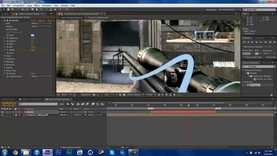This screenshot has height=156, width=277.
Task: Expand the Taper property group
Action: pyautogui.click(x=4, y=56)
